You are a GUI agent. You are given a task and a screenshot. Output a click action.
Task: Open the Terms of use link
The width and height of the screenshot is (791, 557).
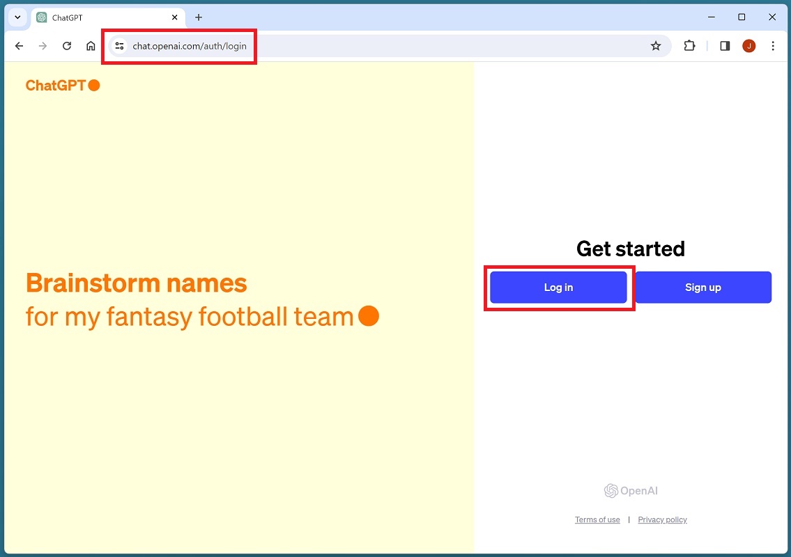[597, 520]
